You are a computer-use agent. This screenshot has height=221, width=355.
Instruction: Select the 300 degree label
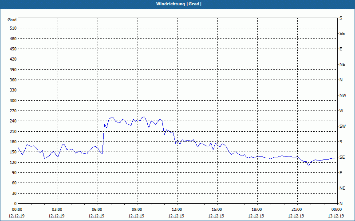(13, 101)
